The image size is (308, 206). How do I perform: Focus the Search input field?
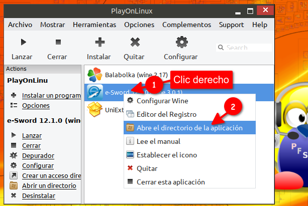(244, 48)
